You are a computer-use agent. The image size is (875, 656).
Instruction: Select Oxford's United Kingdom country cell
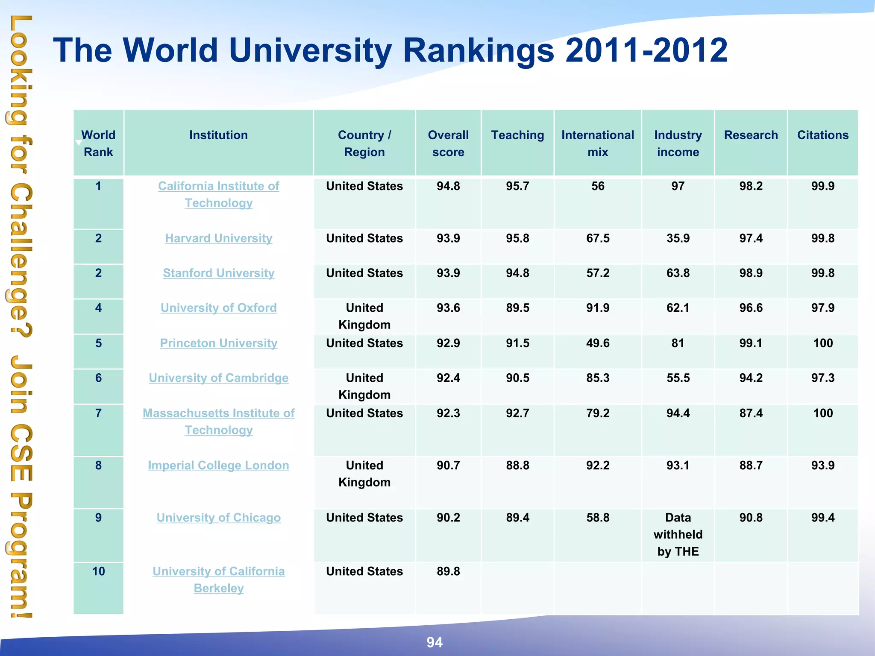[x=364, y=316]
